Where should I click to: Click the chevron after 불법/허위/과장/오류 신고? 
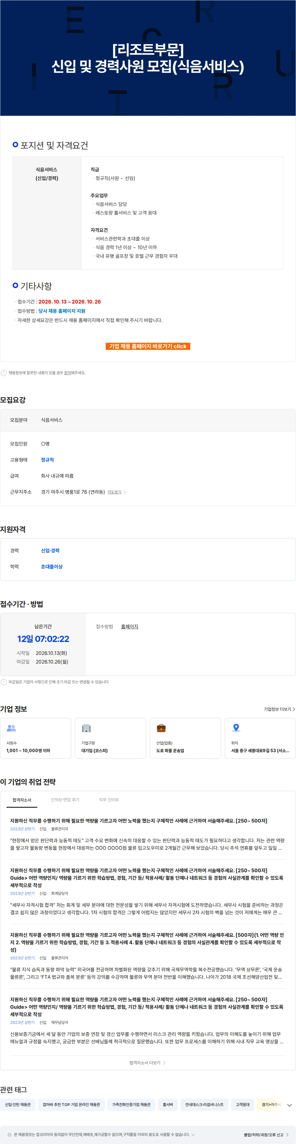tap(287, 1135)
